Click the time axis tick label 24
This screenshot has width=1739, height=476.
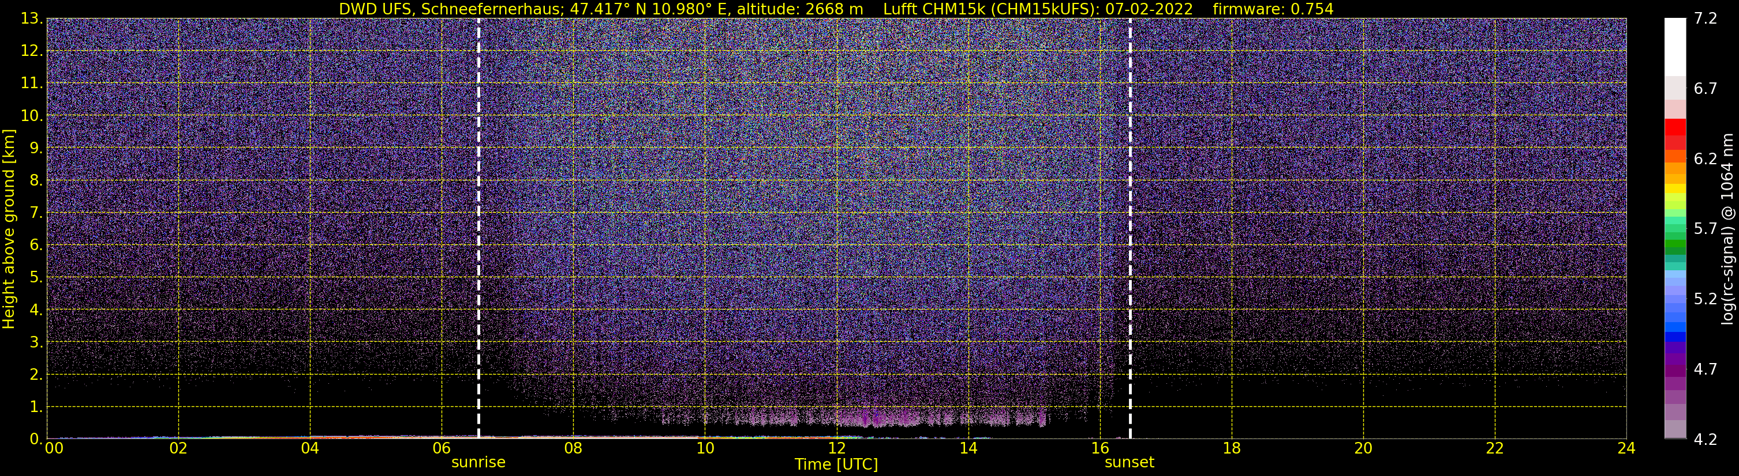[1626, 448]
